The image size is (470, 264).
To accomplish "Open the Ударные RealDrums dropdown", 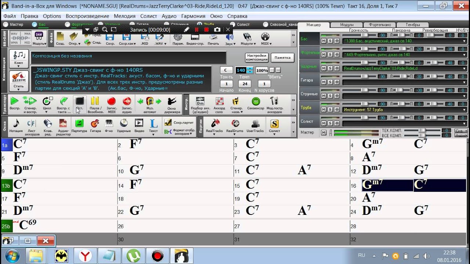I will click(x=464, y=69).
